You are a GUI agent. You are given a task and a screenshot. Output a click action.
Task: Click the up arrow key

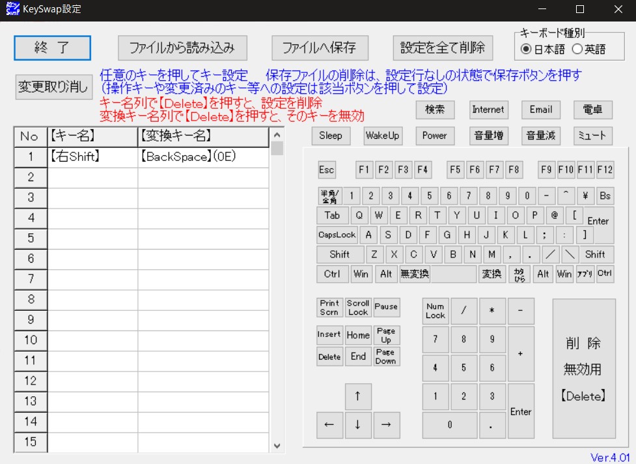click(x=358, y=396)
